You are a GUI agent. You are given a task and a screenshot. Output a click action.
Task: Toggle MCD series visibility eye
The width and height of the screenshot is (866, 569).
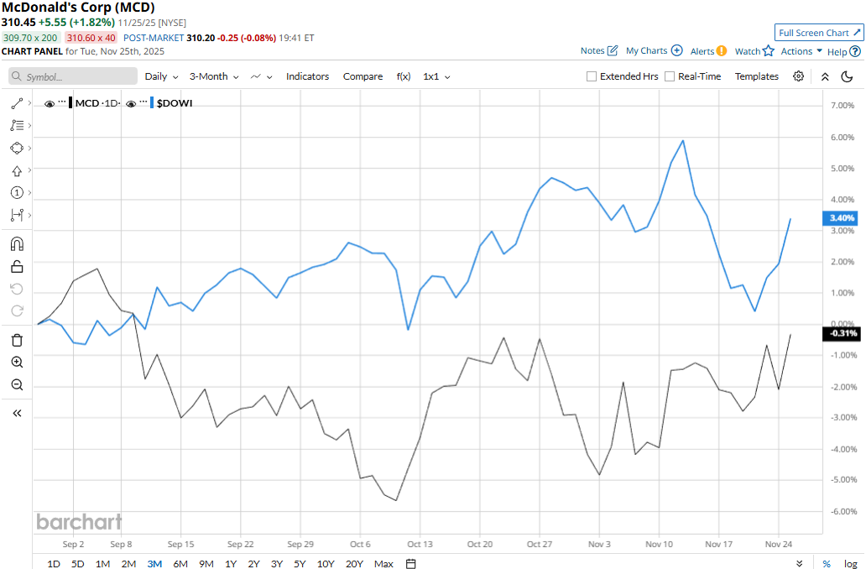50,103
